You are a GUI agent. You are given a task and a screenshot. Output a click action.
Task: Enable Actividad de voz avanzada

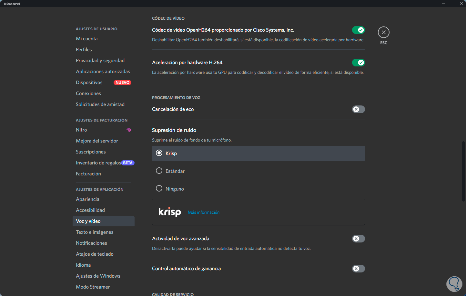[x=358, y=239]
